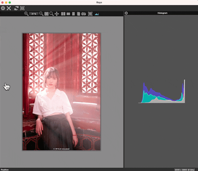Click the stacked pages compare icon
This screenshot has height=171, width=198.
coord(78,14)
